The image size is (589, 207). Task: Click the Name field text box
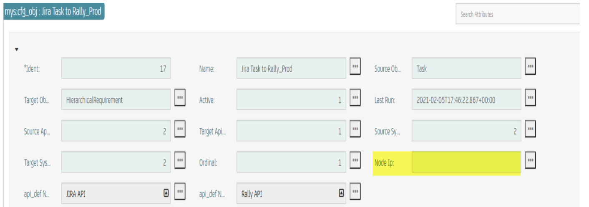coord(291,69)
